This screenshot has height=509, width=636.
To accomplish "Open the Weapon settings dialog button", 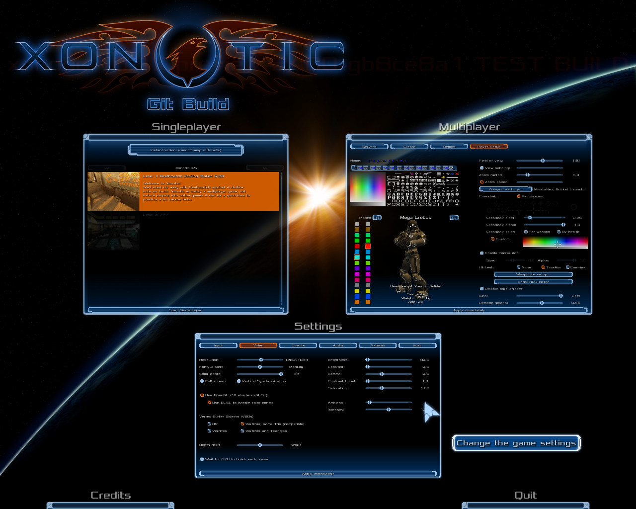I will (x=505, y=189).
